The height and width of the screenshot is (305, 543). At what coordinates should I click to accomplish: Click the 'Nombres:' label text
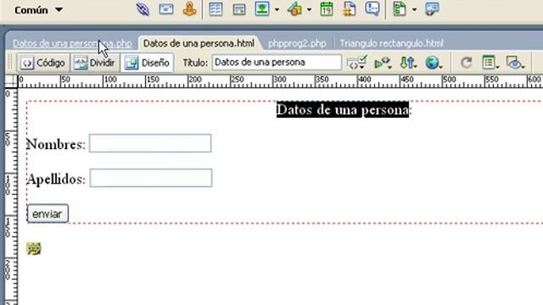[56, 144]
